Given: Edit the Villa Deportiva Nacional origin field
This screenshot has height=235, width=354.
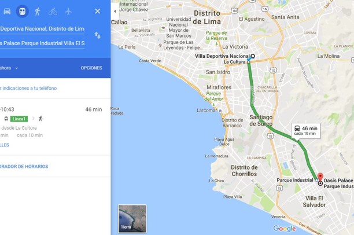Looking at the screenshot, I should click(42, 29).
